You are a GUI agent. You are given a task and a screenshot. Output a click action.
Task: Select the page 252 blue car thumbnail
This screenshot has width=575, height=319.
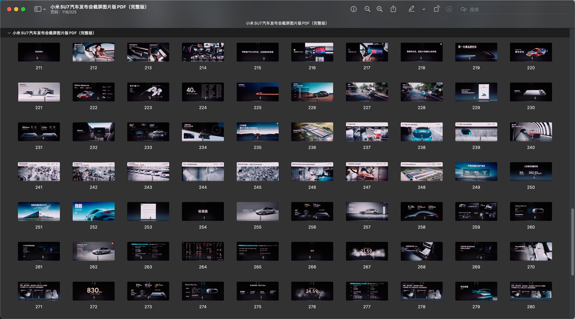click(x=93, y=211)
